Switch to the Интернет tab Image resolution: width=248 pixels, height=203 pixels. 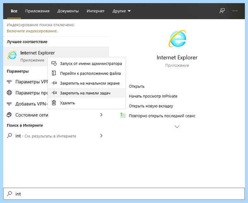tap(95, 11)
